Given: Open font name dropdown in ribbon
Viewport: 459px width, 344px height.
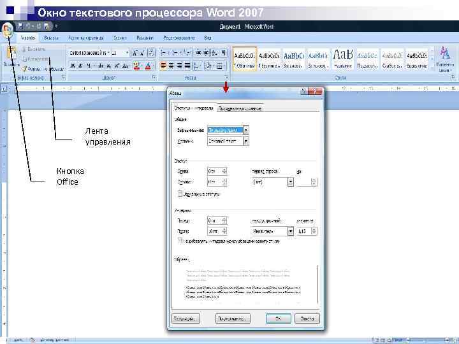Looking at the screenshot, I should click(108, 53).
